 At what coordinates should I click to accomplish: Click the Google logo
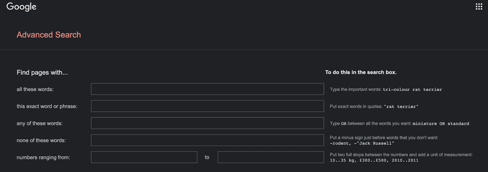click(x=21, y=7)
